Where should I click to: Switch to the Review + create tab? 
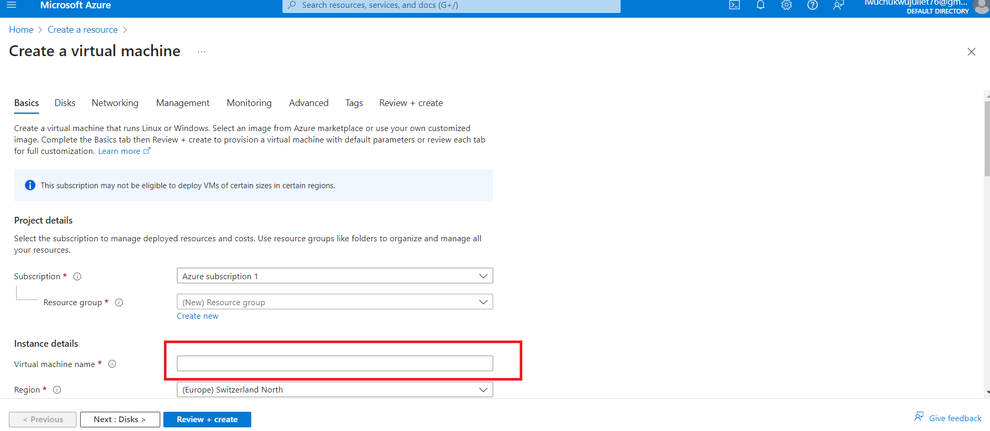coord(411,103)
